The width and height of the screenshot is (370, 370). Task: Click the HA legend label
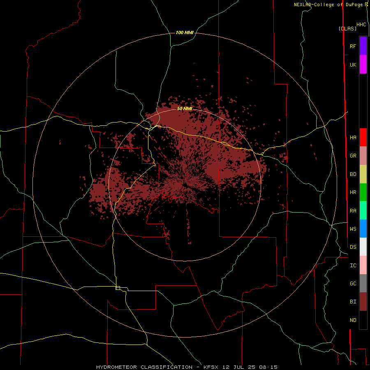(353, 137)
